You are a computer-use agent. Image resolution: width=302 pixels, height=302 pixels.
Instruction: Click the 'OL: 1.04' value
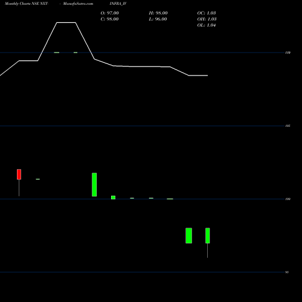click(207, 25)
